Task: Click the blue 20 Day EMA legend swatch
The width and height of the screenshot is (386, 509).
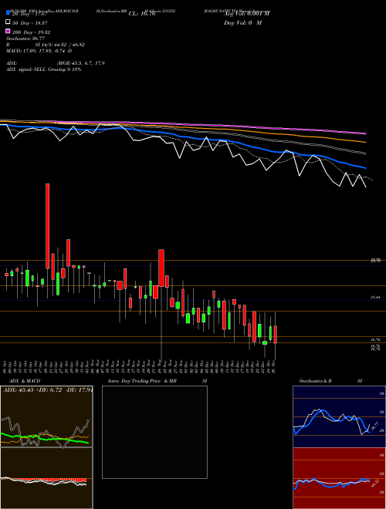Action: [8, 13]
